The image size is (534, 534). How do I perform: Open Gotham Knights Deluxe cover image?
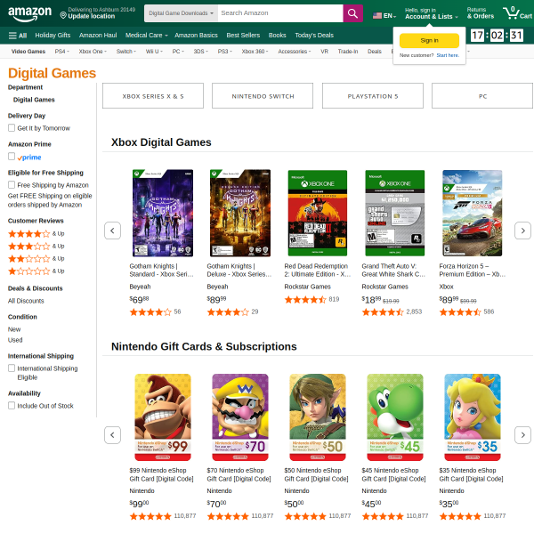240,213
